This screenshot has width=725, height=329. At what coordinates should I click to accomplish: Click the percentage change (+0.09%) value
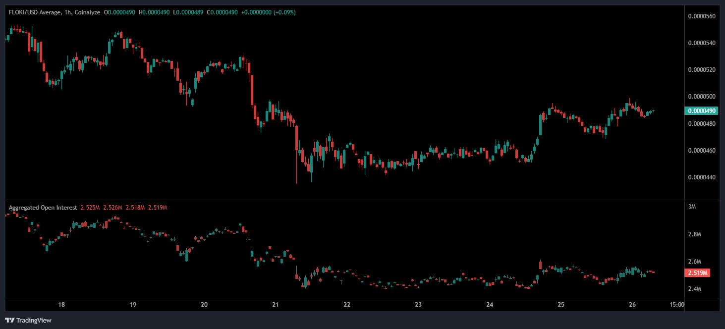283,12
